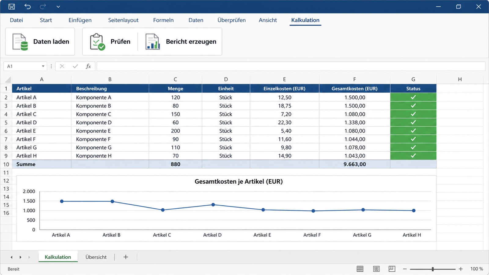Cancel the formula entry with the X icon
The width and height of the screenshot is (489, 275).
[62, 66]
